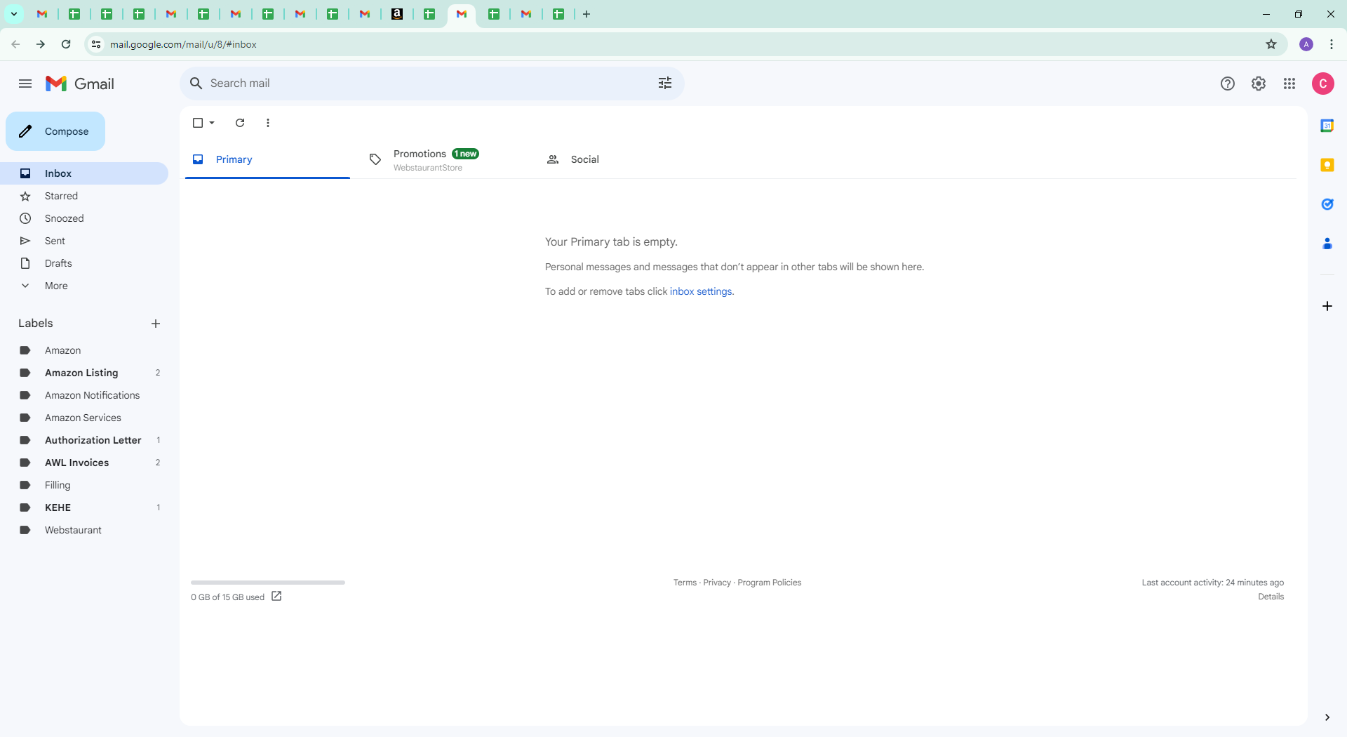Go back in browser history
Viewport: 1347px width, 737px height.
[15, 44]
